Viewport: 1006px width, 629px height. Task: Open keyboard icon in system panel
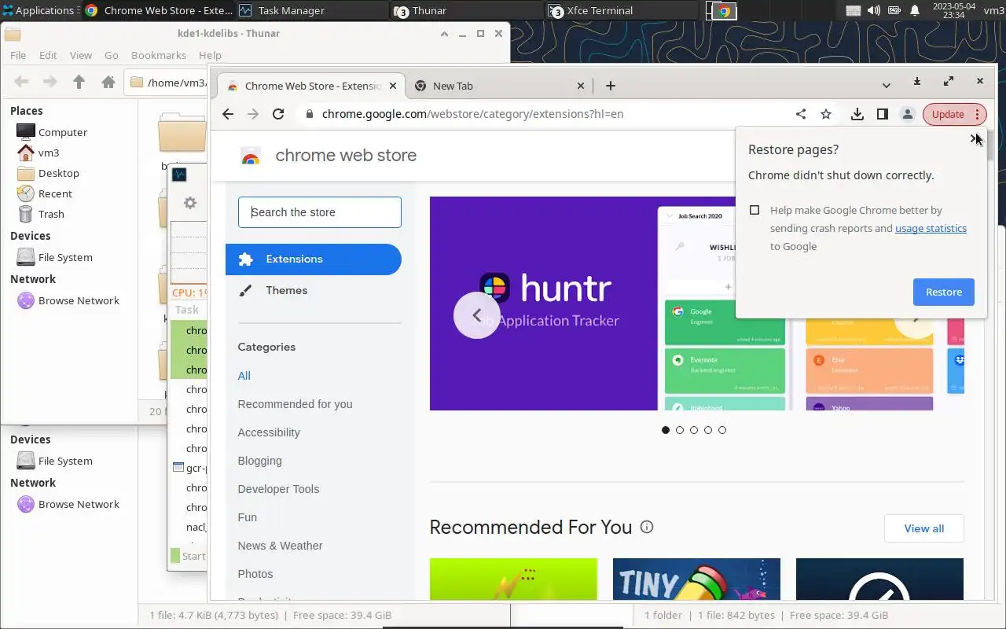point(854,11)
